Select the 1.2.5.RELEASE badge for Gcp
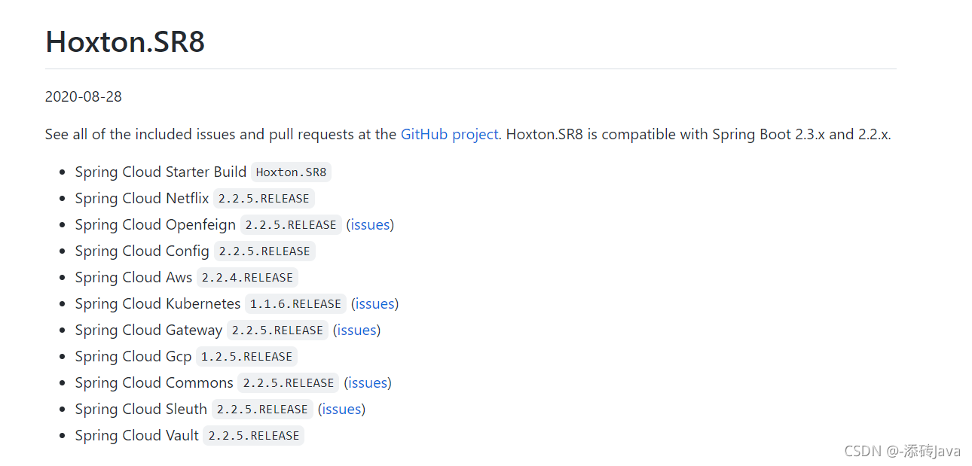The image size is (972, 466). pos(246,356)
